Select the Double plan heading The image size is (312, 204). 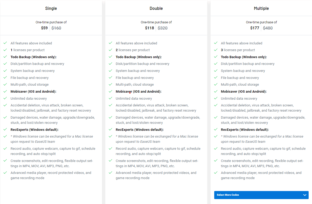(156, 8)
